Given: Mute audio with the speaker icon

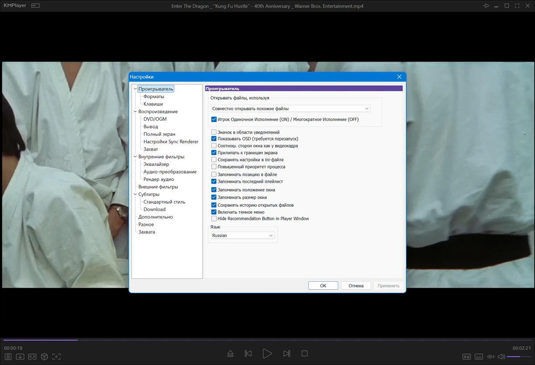Looking at the screenshot, I should pyautogui.click(x=502, y=357).
